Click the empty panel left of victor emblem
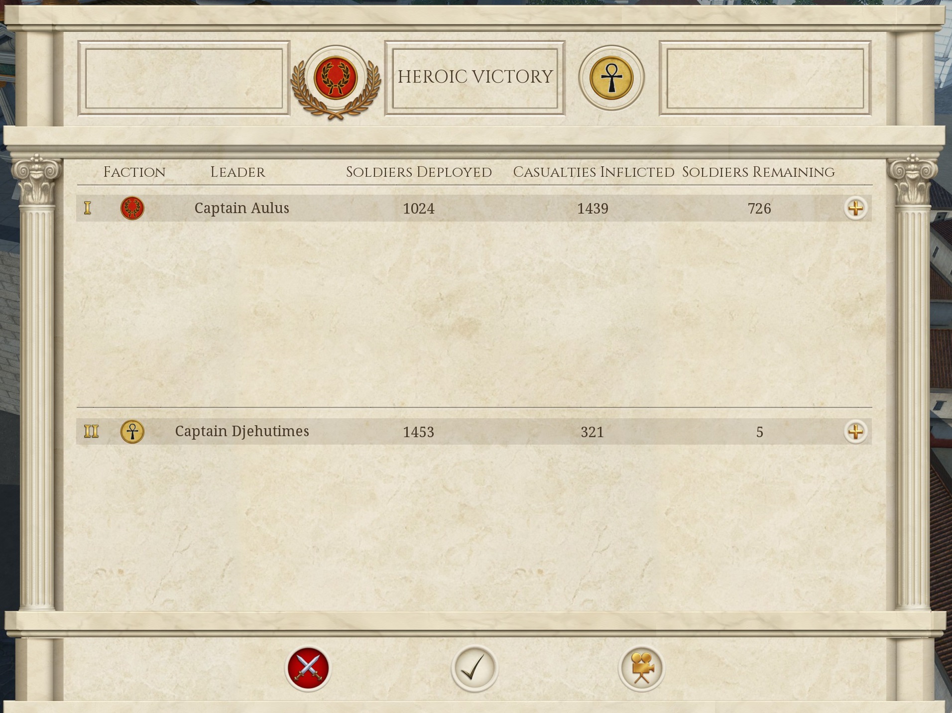 click(x=184, y=78)
